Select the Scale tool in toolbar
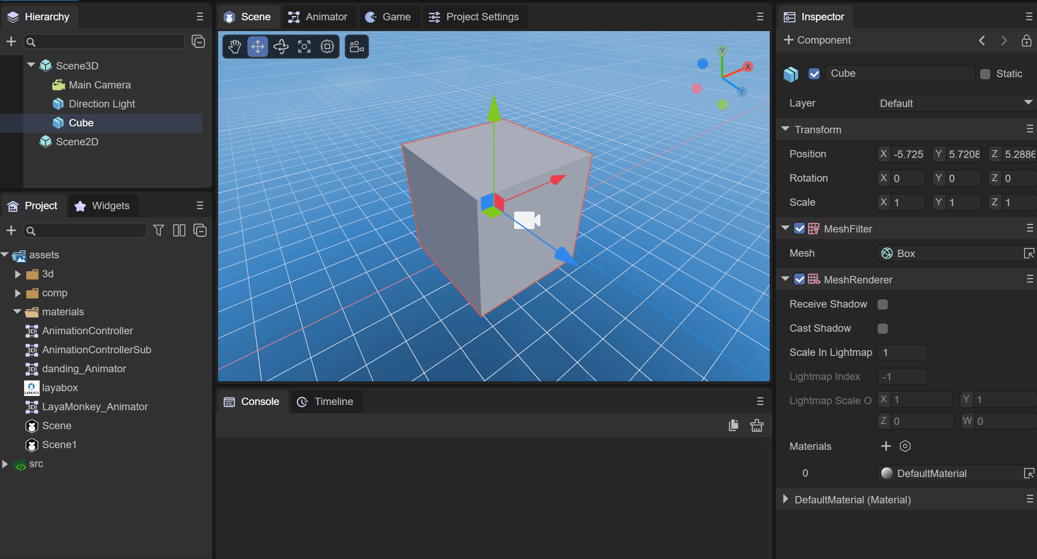 click(x=304, y=47)
